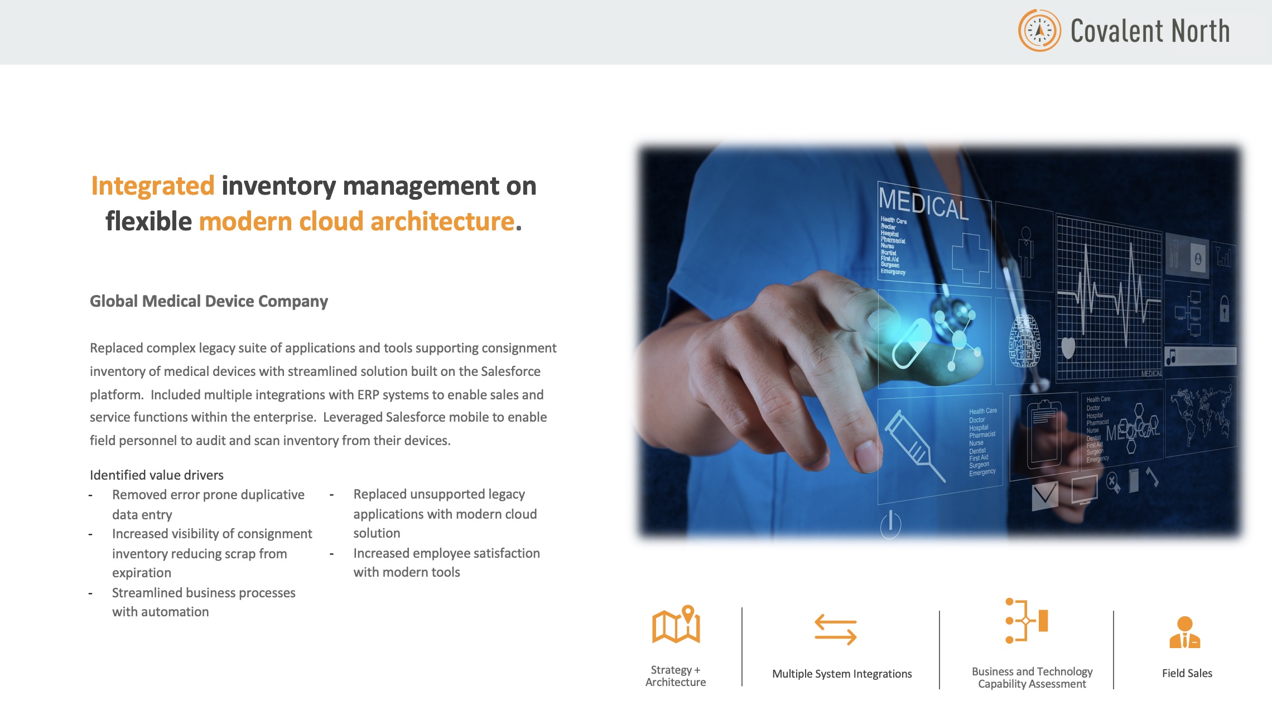The width and height of the screenshot is (1272, 715).
Task: Click the Business and Technology workflow icon
Action: click(x=1026, y=621)
